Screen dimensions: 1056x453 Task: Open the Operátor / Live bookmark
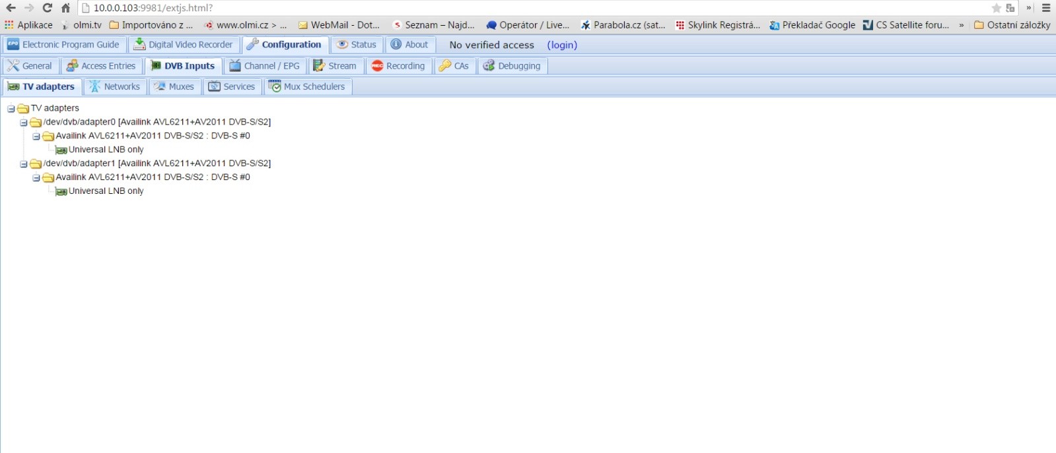click(x=528, y=25)
